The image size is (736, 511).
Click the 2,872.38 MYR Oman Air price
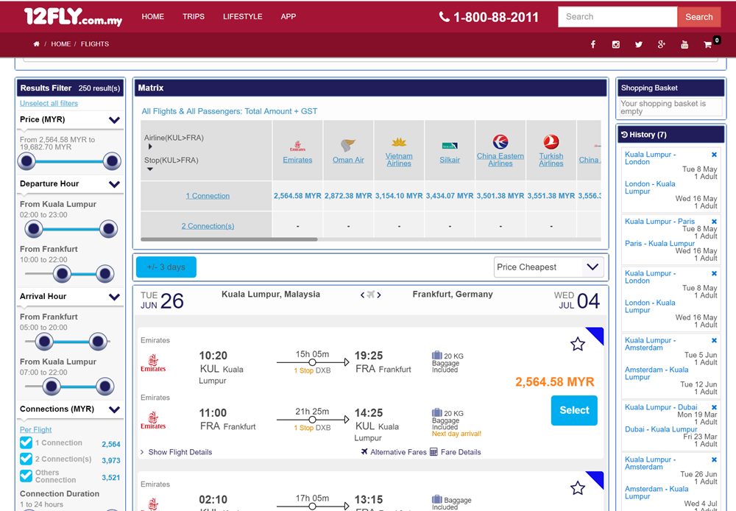(x=348, y=196)
